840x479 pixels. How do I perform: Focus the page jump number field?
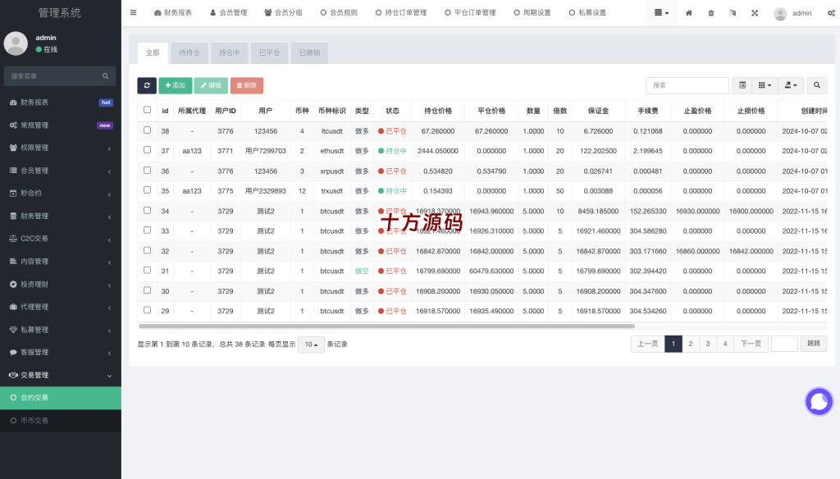click(x=784, y=344)
